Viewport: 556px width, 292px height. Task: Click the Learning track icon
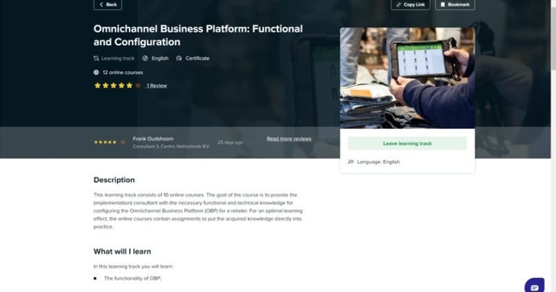96,58
